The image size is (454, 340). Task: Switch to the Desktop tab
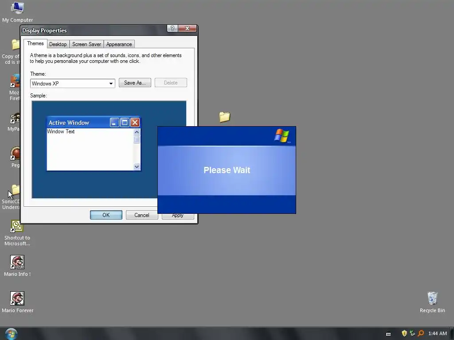58,44
